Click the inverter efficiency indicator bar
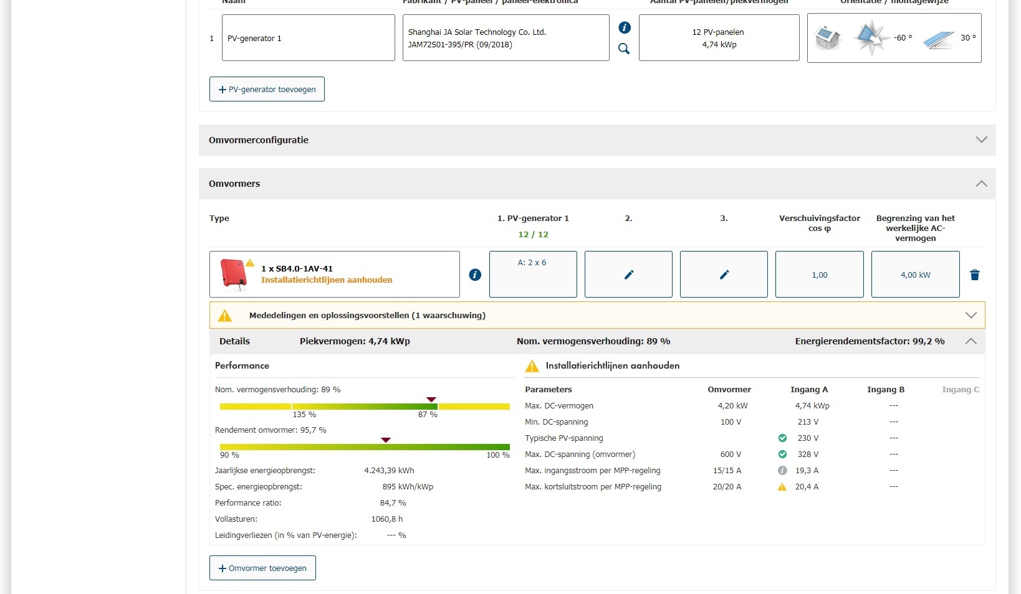This screenshot has width=1021, height=594. (365, 447)
